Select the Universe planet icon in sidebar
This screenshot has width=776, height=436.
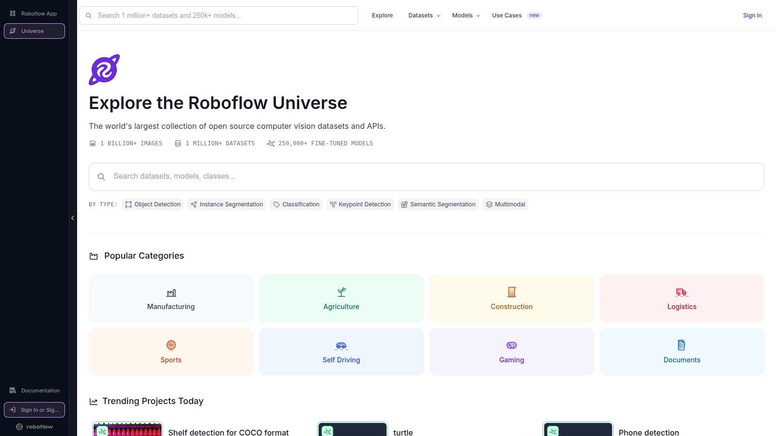pos(13,31)
